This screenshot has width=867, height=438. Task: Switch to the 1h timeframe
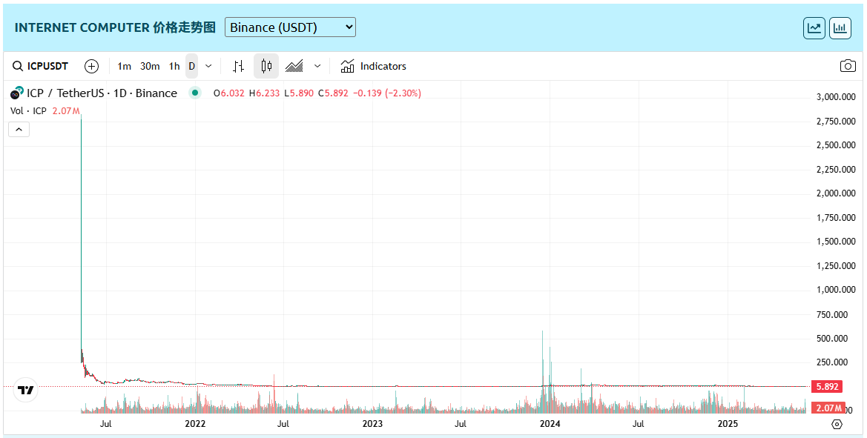[x=174, y=66]
